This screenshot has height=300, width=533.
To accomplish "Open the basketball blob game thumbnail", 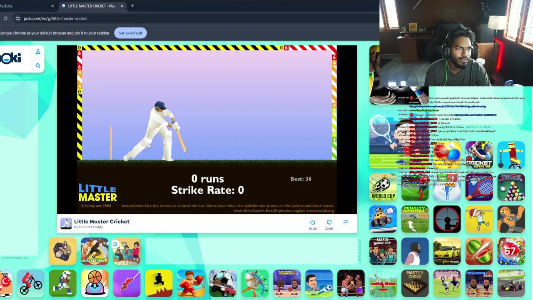I will point(95,283).
